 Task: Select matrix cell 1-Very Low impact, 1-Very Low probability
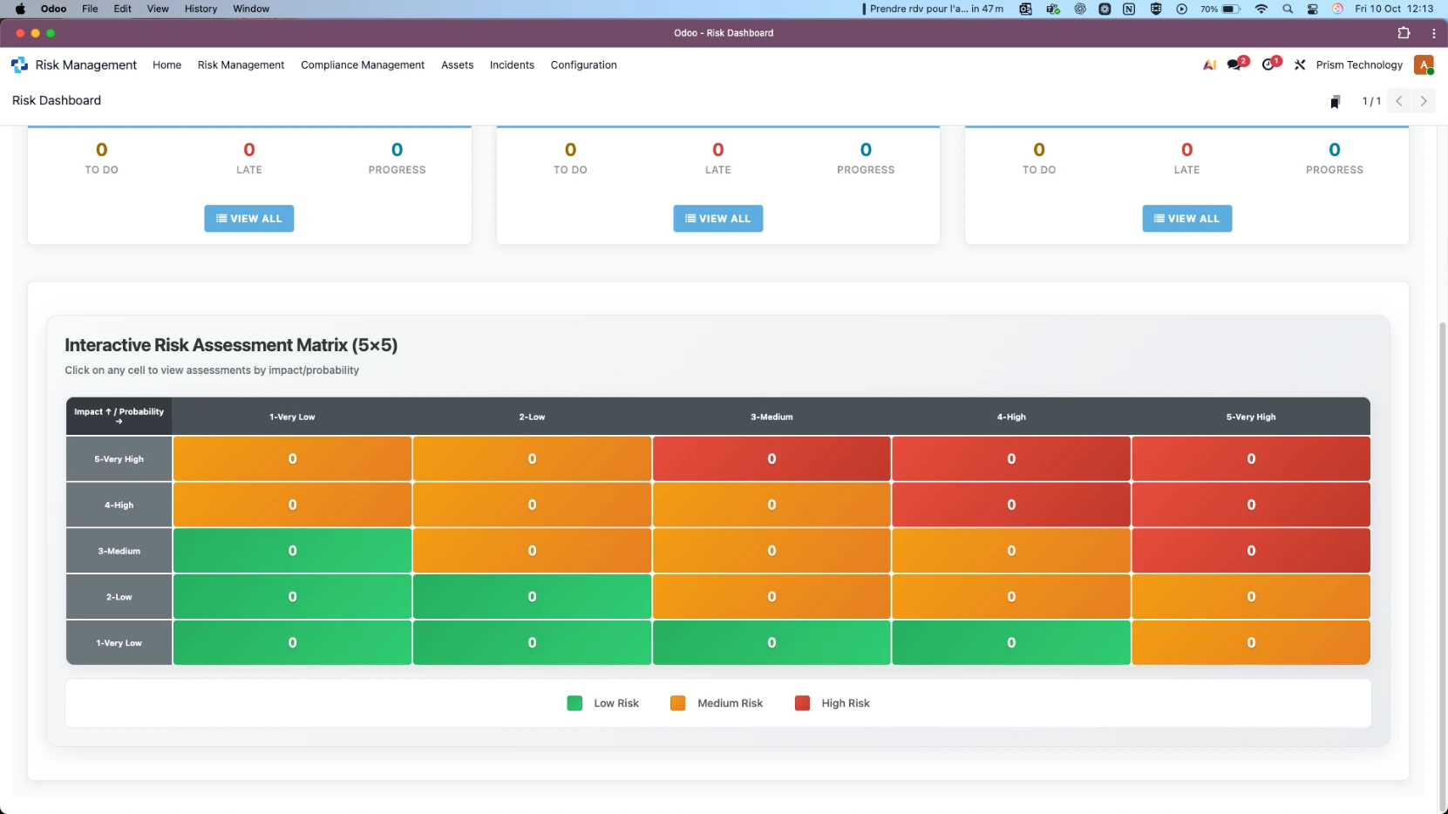pyautogui.click(x=292, y=643)
